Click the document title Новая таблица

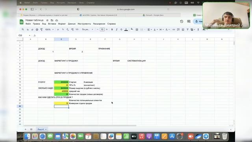pos(34,20)
